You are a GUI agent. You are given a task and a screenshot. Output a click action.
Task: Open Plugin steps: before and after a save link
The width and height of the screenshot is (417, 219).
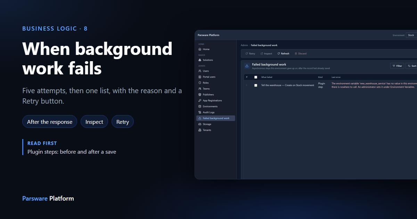point(72,152)
